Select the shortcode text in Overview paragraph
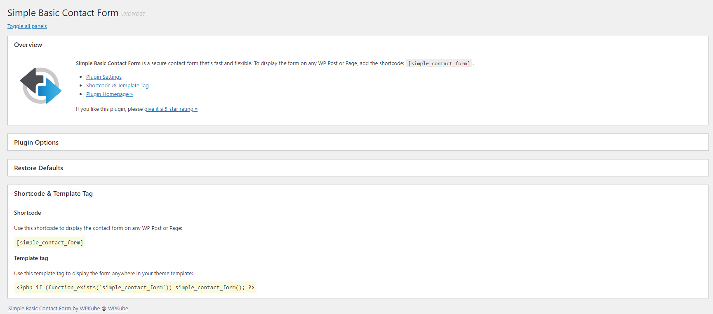 click(x=439, y=63)
